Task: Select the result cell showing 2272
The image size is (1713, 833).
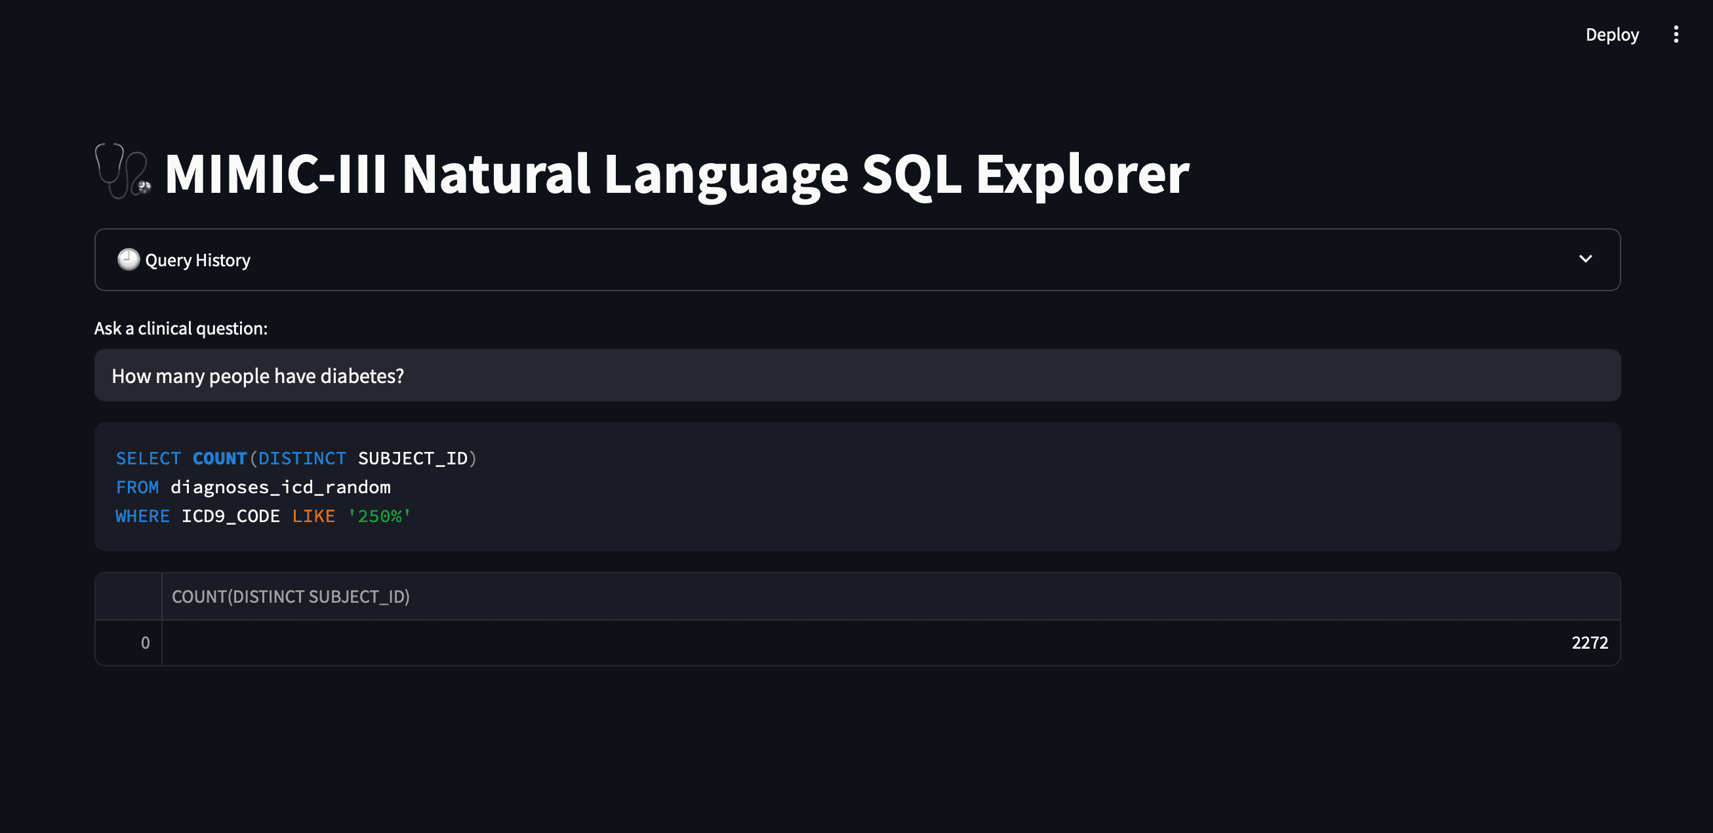Action: click(1589, 643)
